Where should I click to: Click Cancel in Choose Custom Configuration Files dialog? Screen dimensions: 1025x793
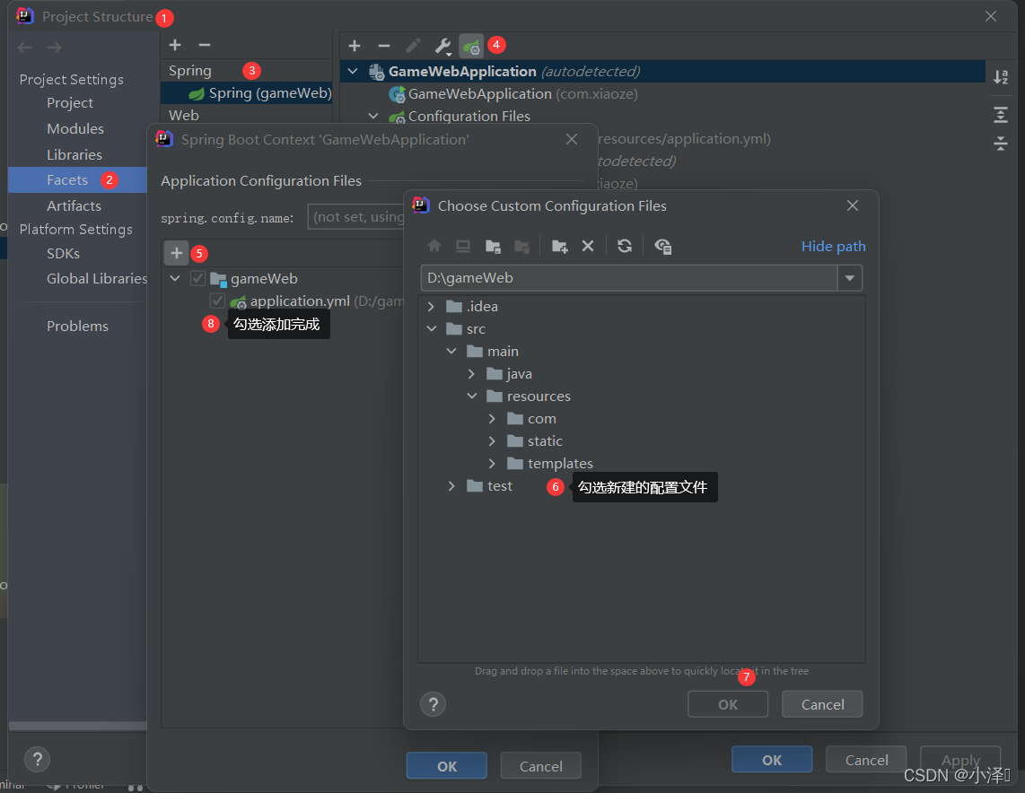pos(822,704)
